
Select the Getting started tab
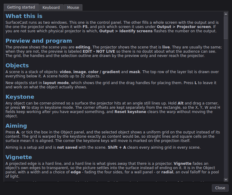coord(21,7)
